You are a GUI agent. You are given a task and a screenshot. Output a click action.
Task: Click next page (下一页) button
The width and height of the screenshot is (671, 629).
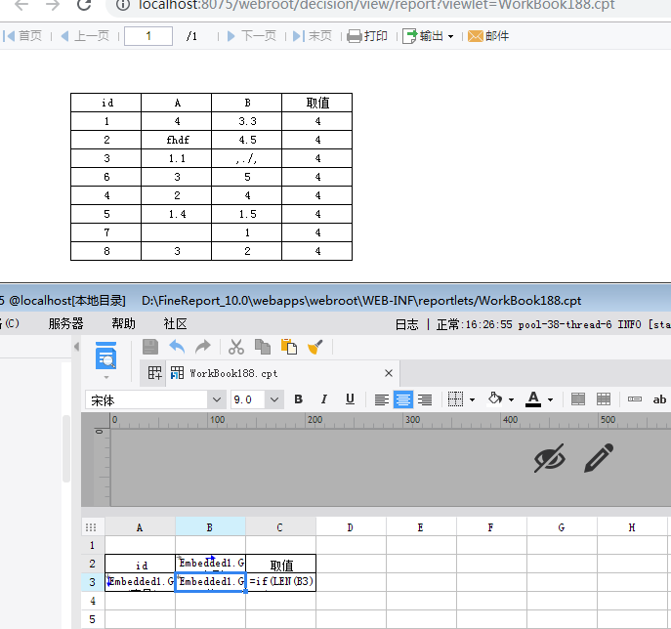251,36
